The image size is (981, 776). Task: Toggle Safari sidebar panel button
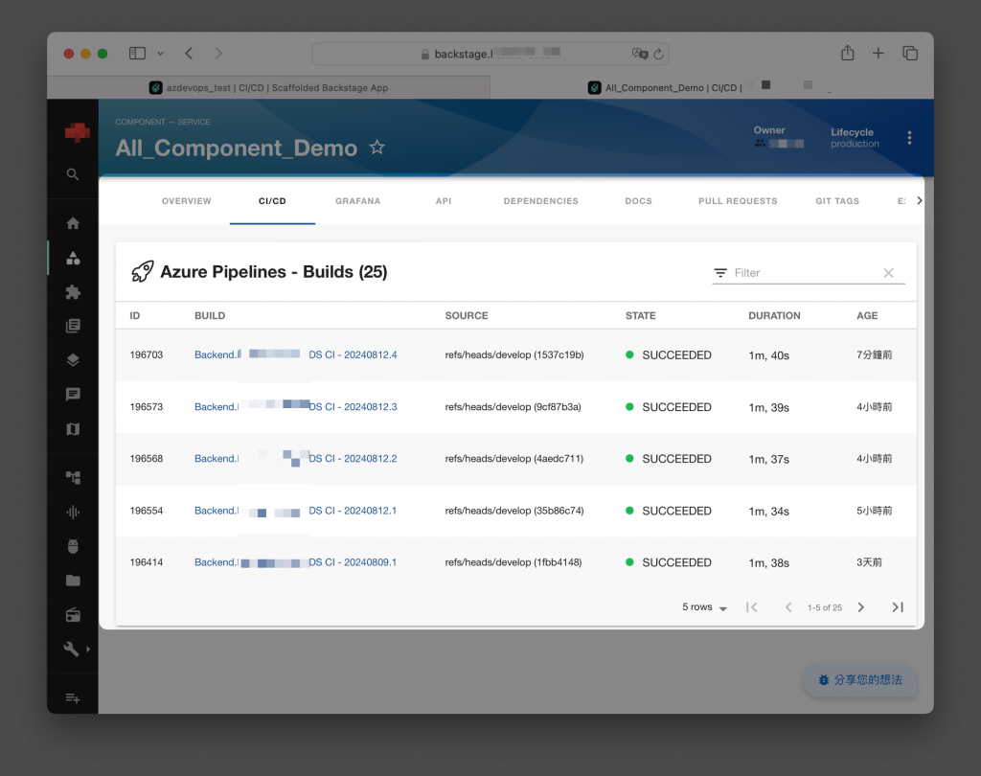(137, 54)
